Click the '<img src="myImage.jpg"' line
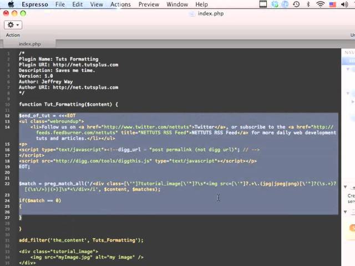The width and height of the screenshot is (355, 266). tap(87, 257)
